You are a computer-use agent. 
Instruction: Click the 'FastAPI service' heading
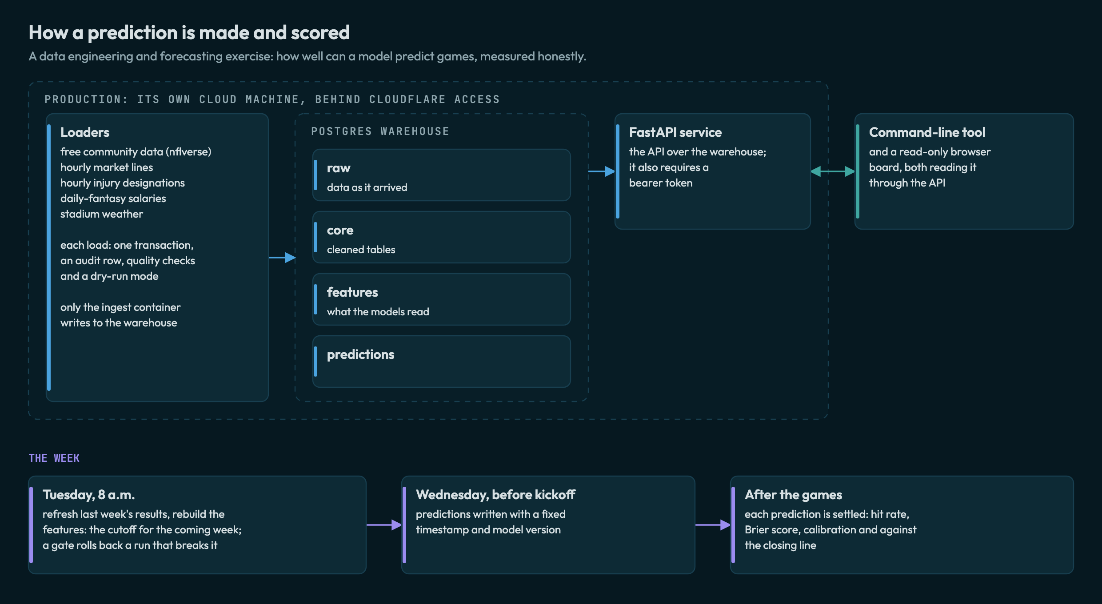[675, 132]
